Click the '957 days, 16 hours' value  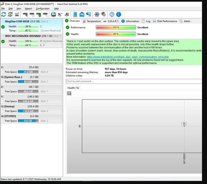click(115, 69)
